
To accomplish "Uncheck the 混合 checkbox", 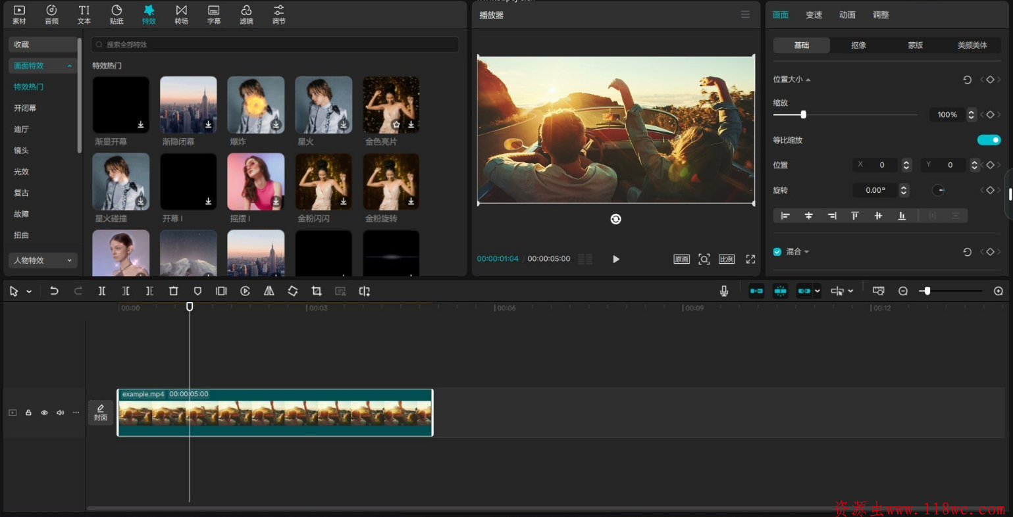I will click(777, 252).
